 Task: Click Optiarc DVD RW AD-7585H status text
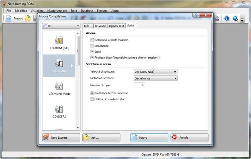point(160,154)
